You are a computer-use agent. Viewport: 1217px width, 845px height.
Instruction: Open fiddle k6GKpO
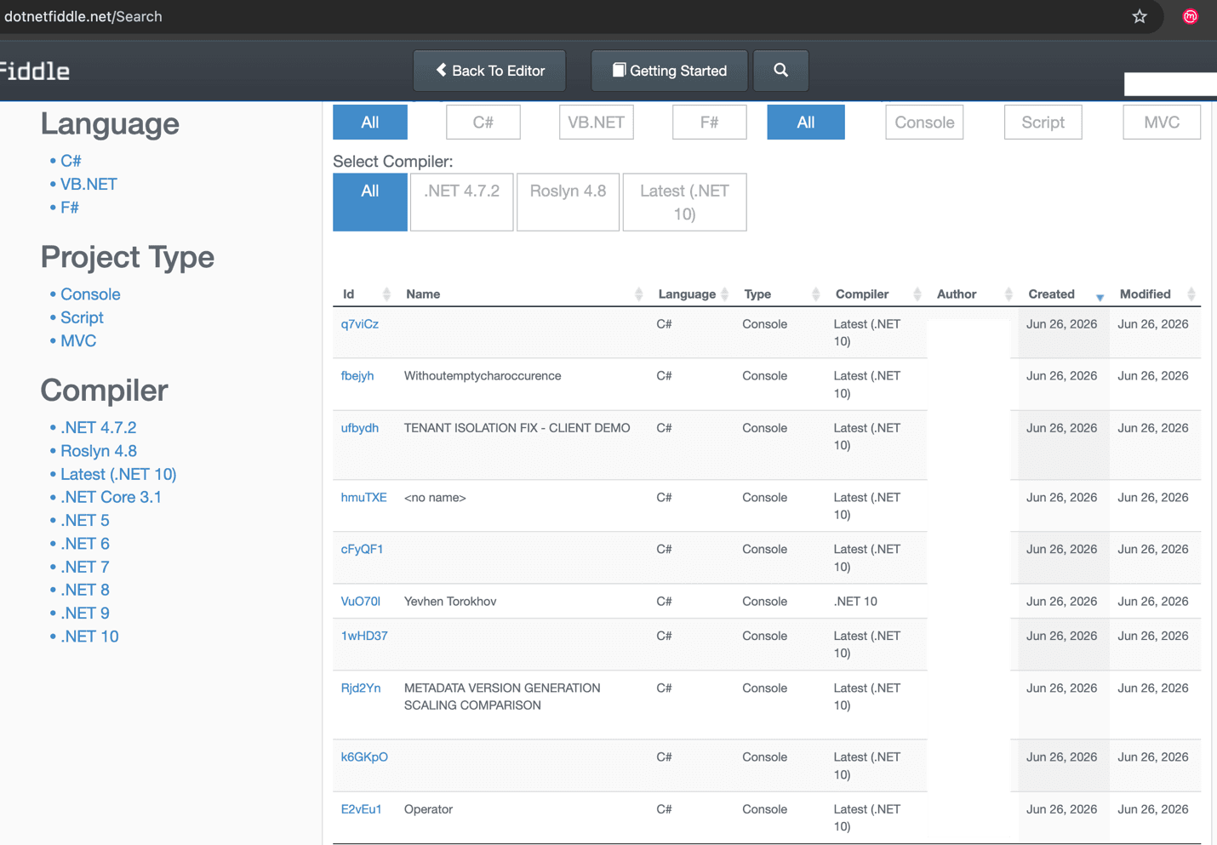[x=364, y=757]
